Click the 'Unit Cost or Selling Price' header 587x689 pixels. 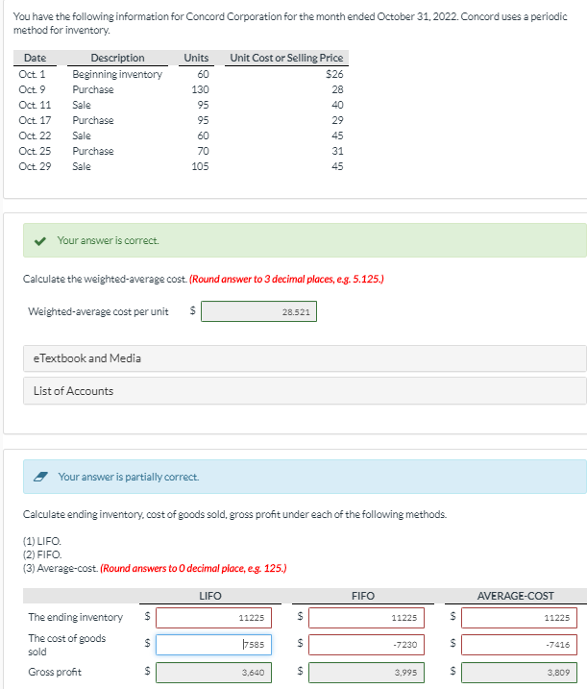coord(286,58)
